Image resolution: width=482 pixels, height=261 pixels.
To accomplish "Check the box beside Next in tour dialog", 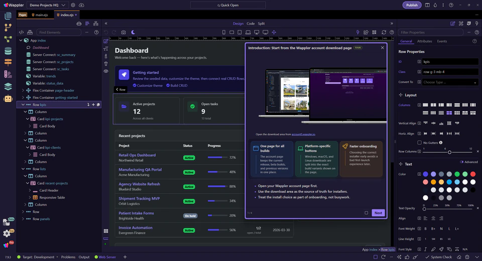I will coord(366,213).
